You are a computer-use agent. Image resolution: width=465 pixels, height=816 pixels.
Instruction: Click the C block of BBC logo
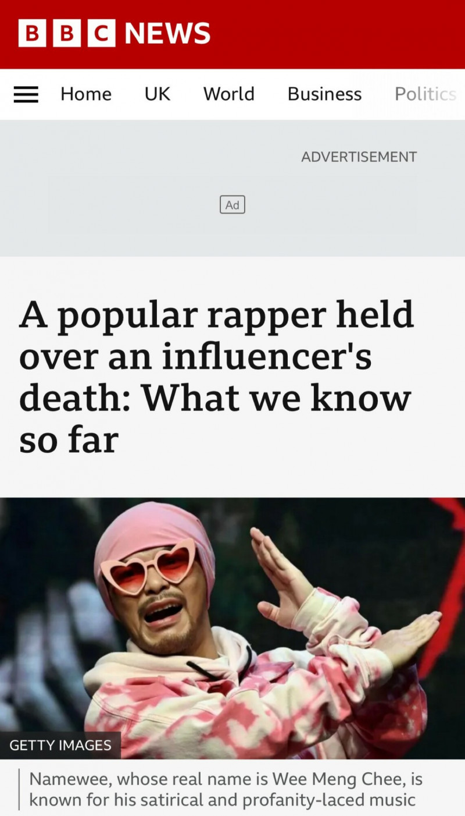102,33
